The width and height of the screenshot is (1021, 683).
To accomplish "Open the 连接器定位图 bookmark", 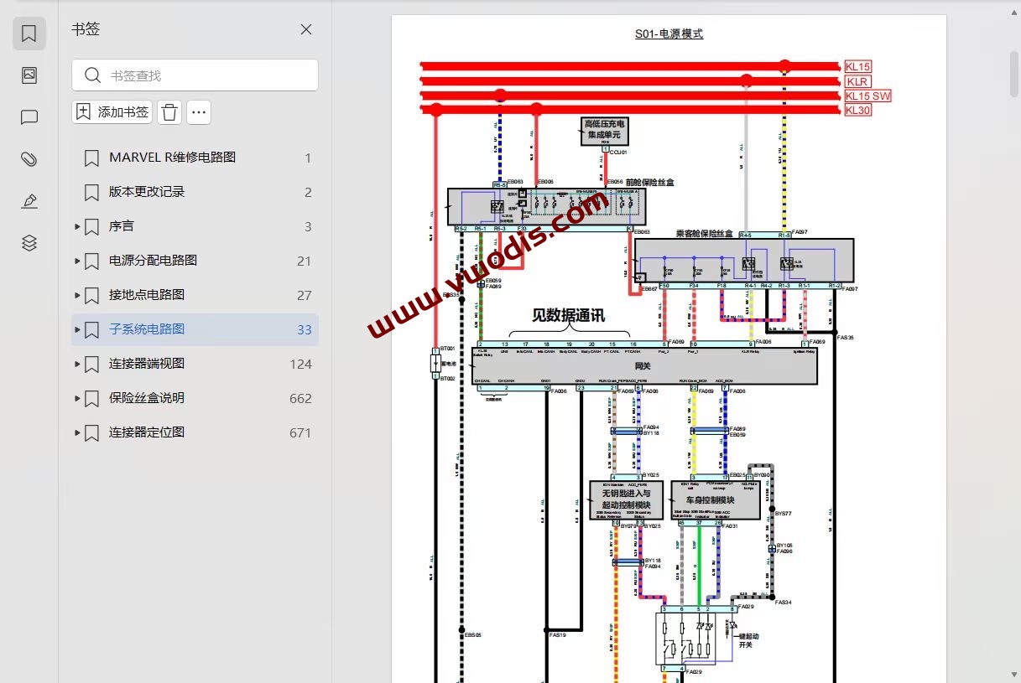I will pyautogui.click(x=147, y=432).
